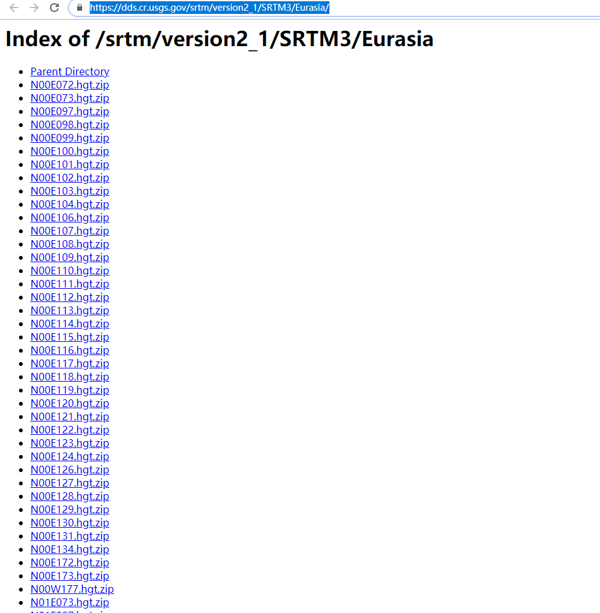Click the browser back navigation arrow

click(13, 8)
